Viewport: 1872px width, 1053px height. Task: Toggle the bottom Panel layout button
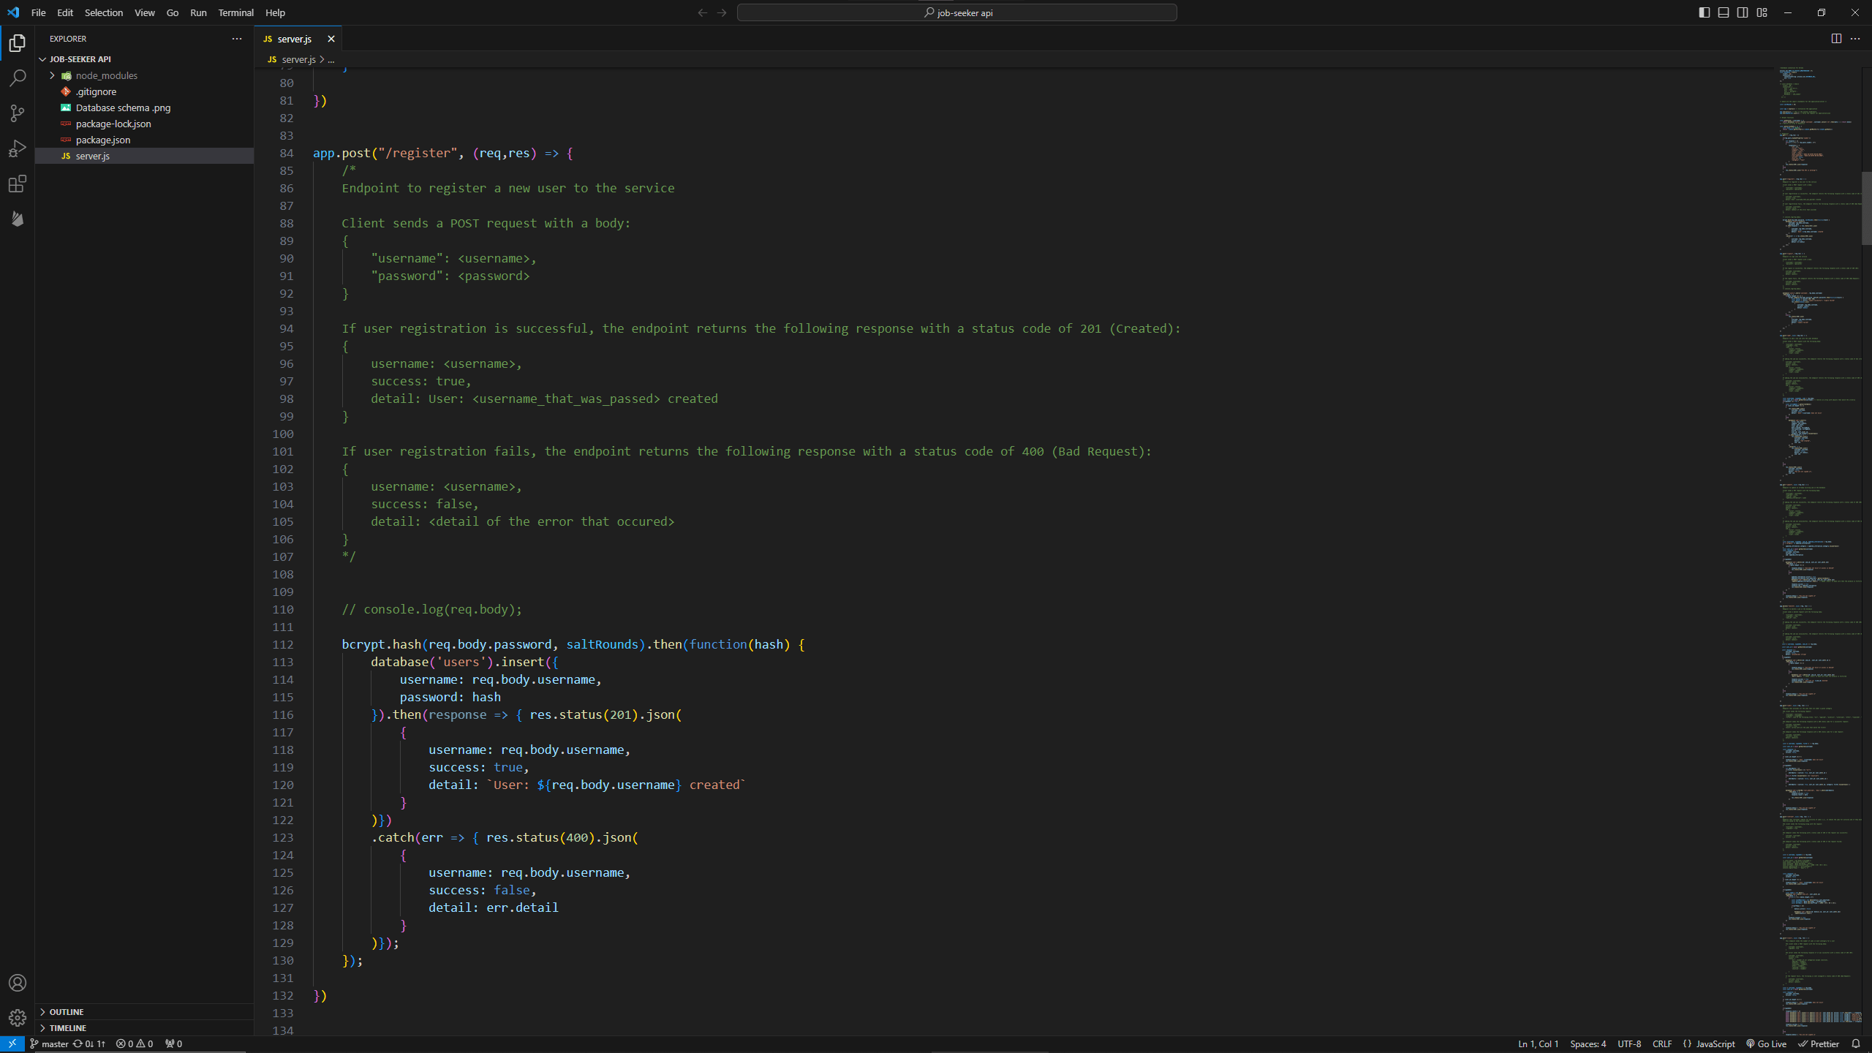[x=1724, y=12]
